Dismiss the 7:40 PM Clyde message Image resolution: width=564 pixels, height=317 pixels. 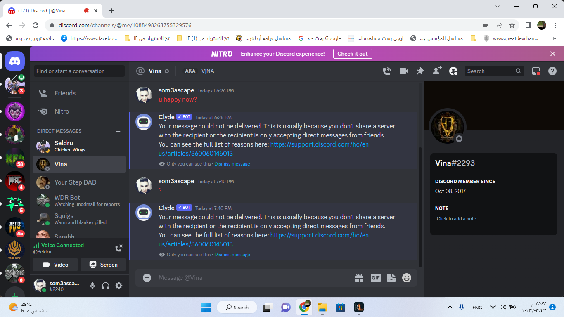pos(232,255)
